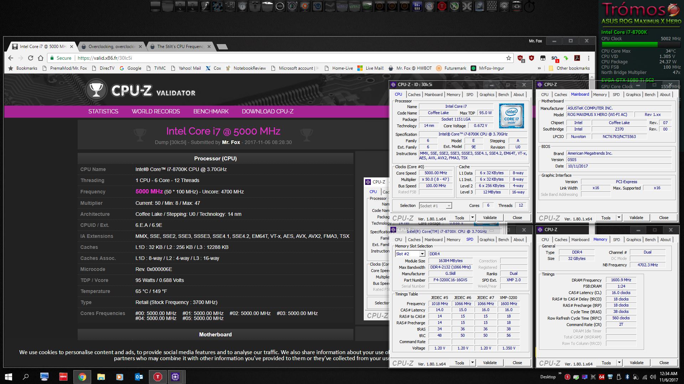Click the red T icon in top dock
This screenshot has width=684, height=384.
442,6
